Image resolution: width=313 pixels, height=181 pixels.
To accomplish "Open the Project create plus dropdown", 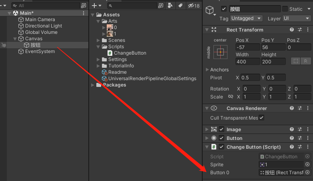I will coord(97,6).
